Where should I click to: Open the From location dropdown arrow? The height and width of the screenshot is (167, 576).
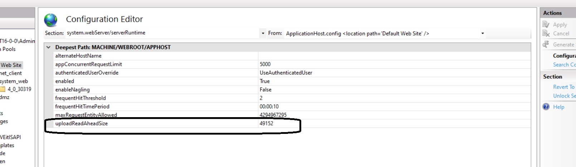483,33
